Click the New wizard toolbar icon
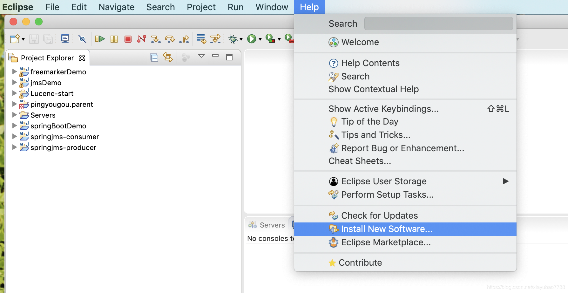Screen dimensions: 568x293 click(x=15, y=39)
